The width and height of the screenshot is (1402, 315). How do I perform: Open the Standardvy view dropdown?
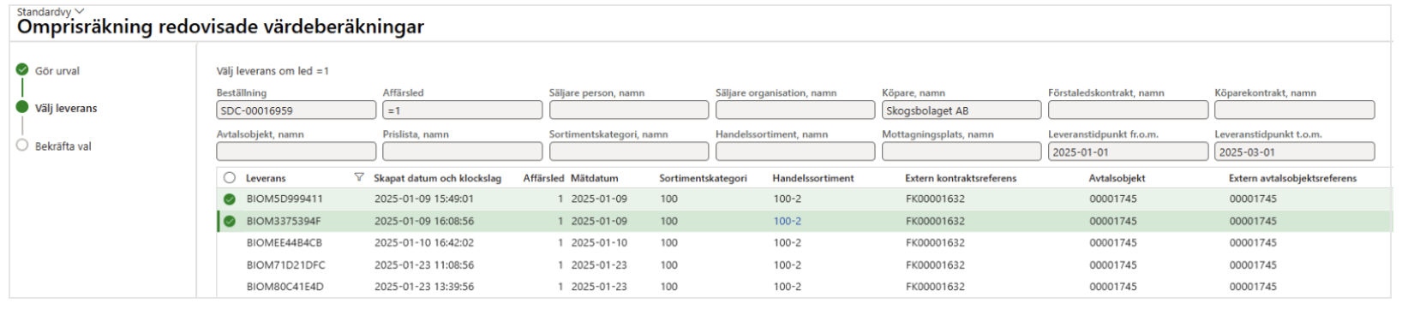tap(51, 11)
